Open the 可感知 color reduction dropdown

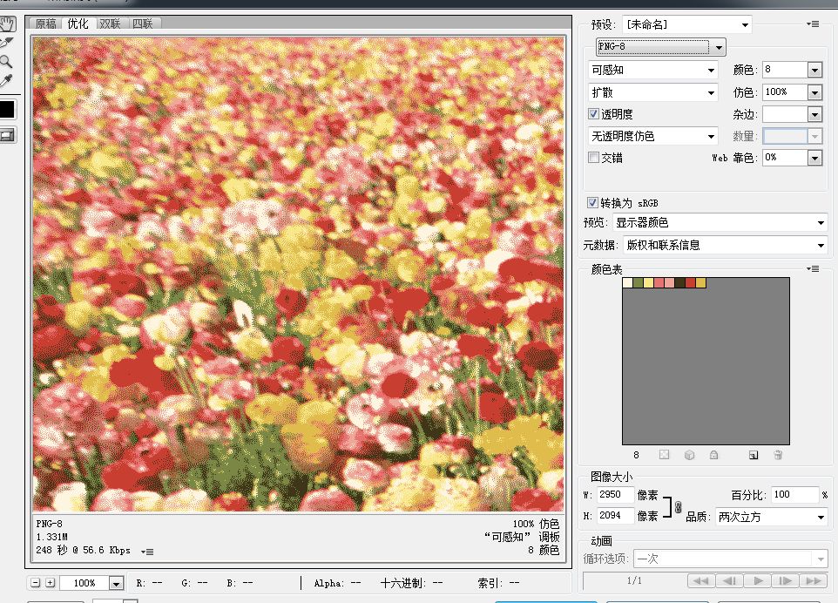click(x=653, y=70)
